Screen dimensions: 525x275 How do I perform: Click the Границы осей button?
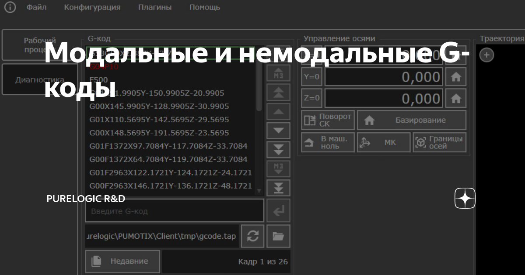[x=440, y=142]
